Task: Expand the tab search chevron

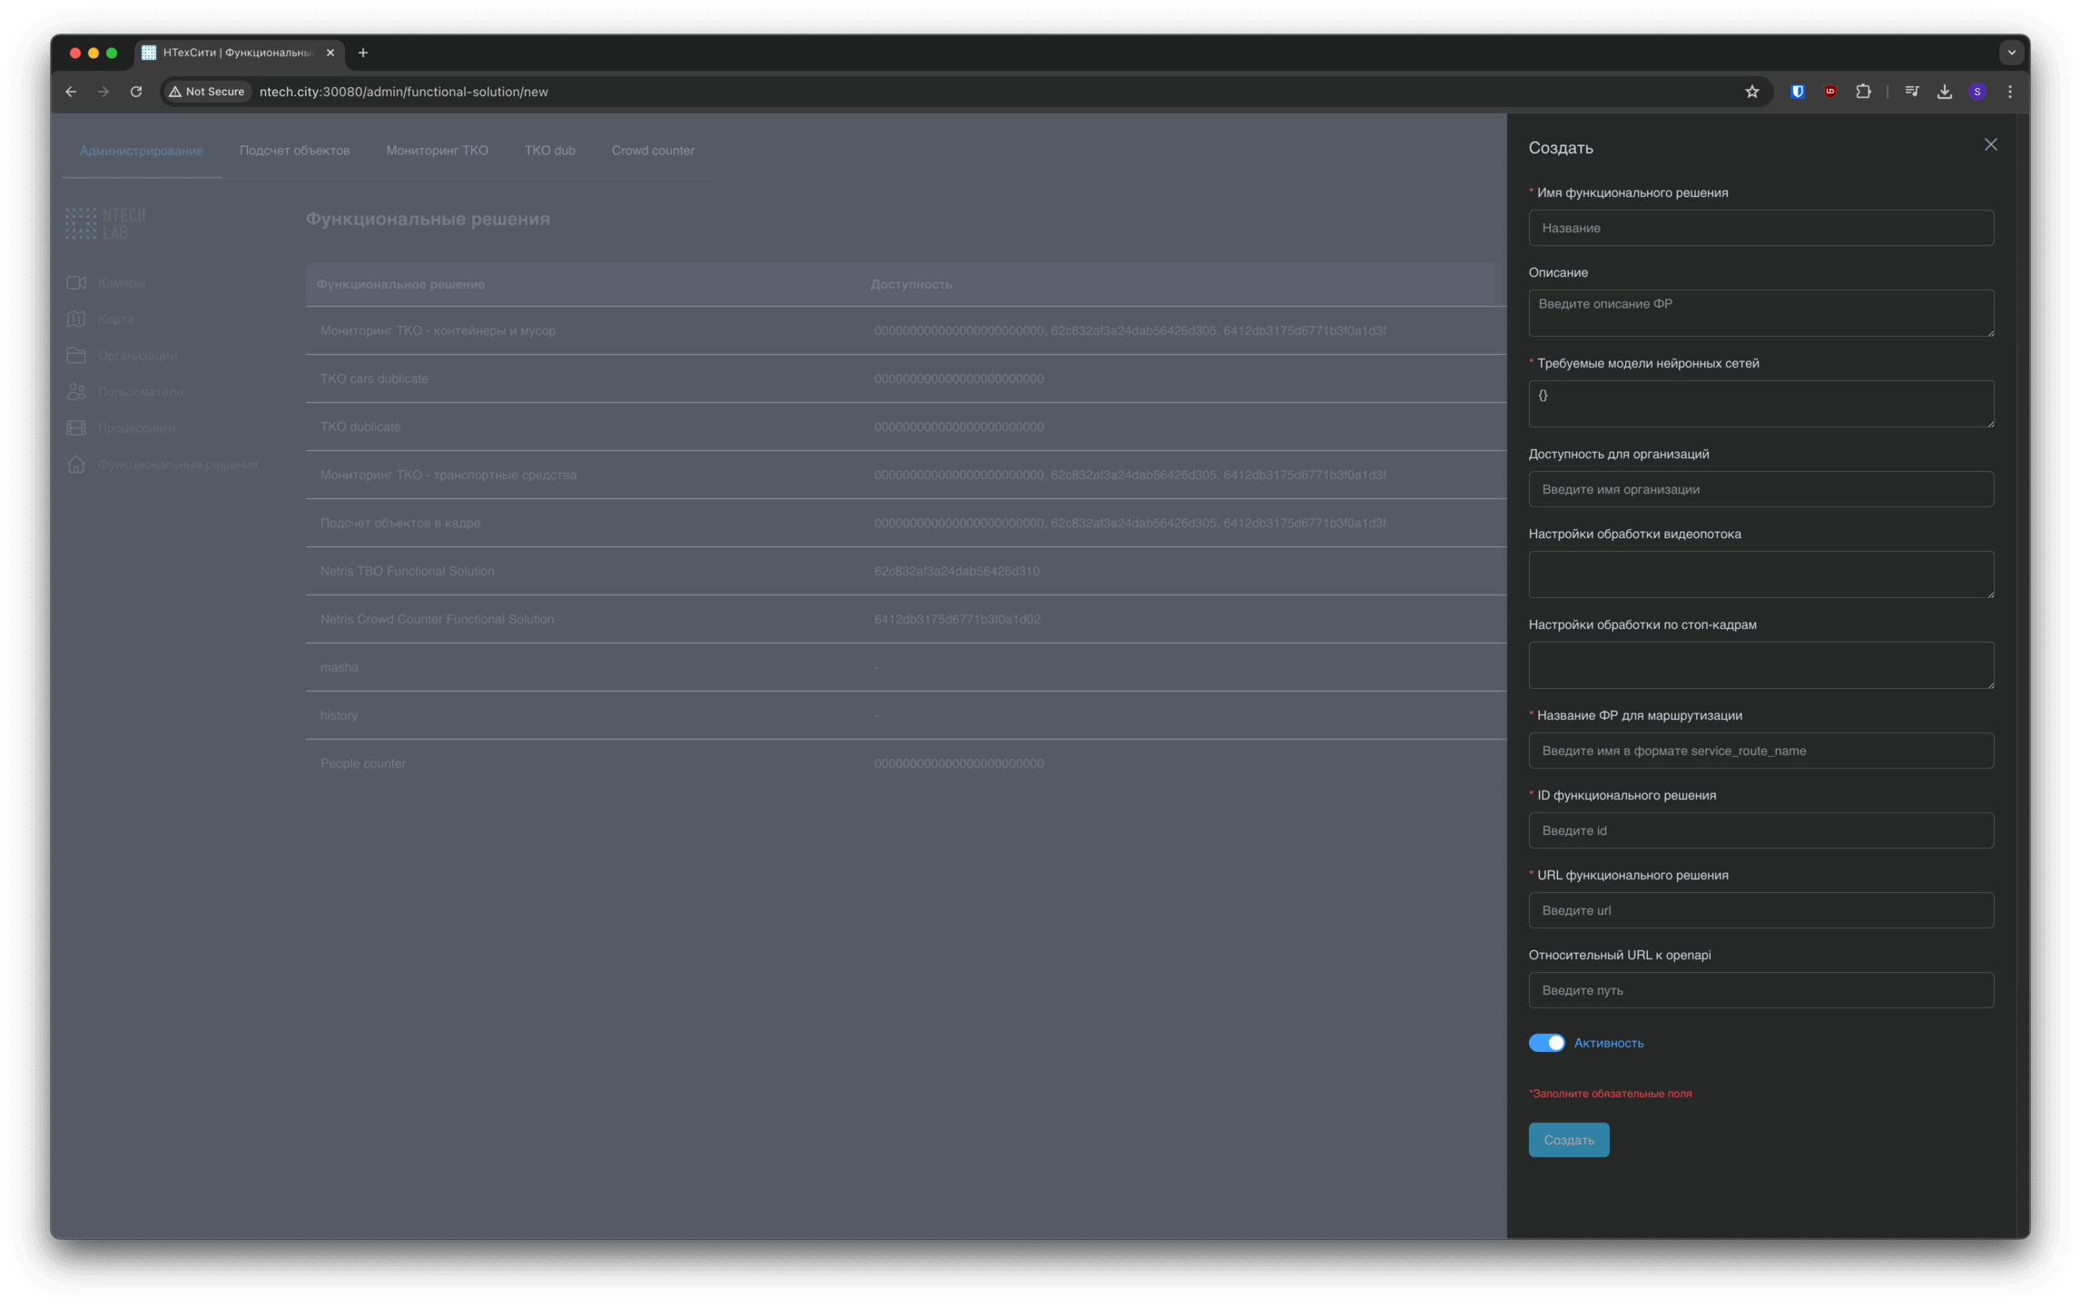Action: (x=2011, y=53)
